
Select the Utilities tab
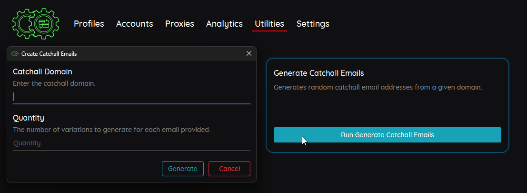tap(269, 24)
